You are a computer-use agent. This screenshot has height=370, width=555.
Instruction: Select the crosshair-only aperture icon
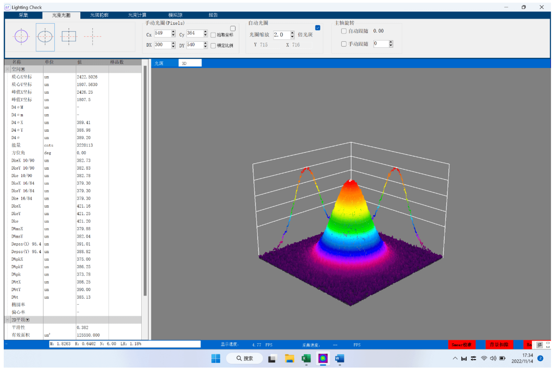pos(92,36)
